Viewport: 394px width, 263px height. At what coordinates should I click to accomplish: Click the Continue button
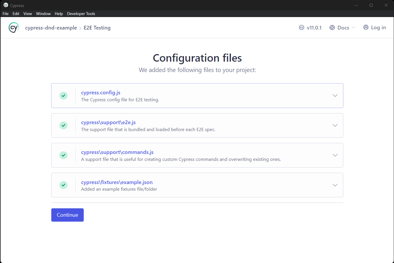(67, 215)
